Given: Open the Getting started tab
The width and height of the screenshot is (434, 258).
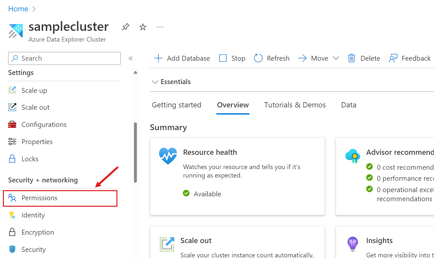Looking at the screenshot, I should 176,104.
